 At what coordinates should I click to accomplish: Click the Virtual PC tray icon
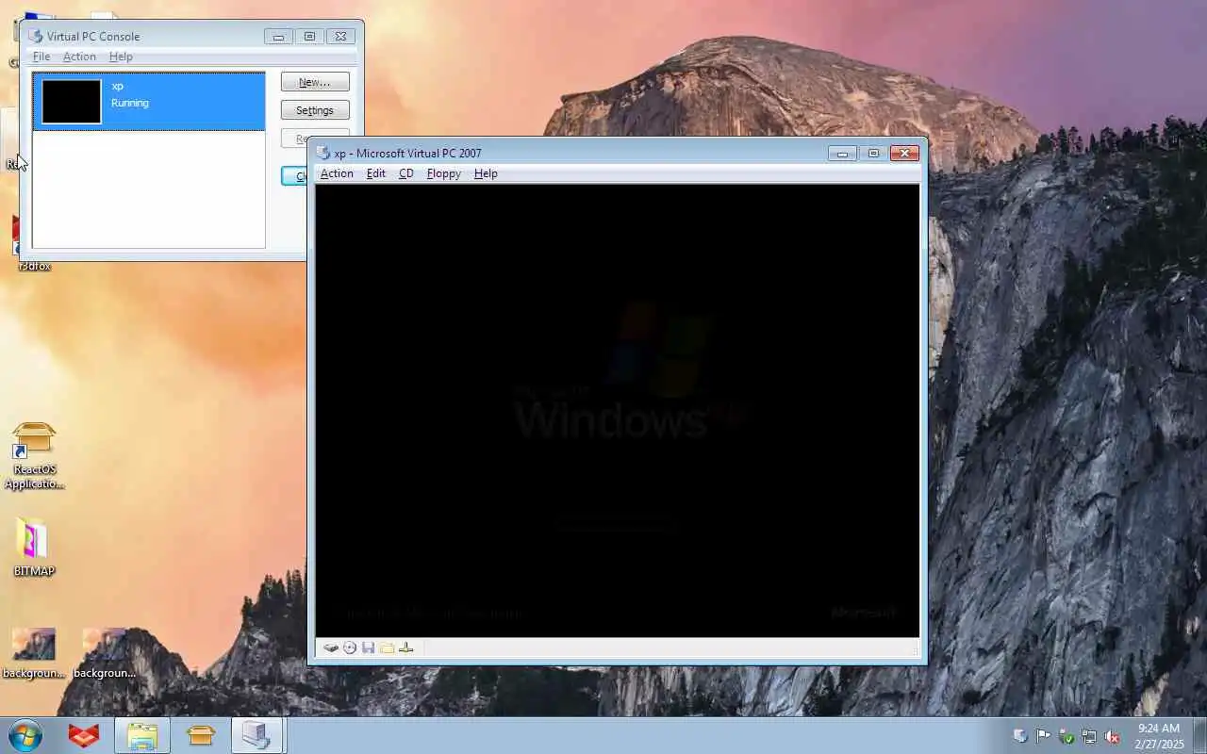point(1020,736)
